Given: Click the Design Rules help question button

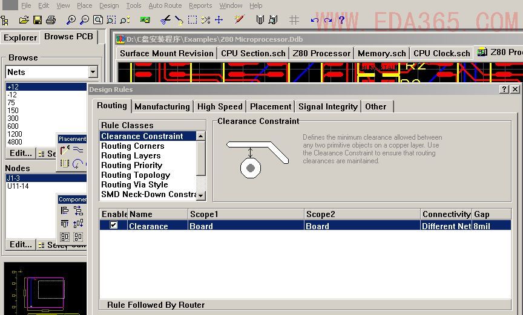Looking at the screenshot, I should pos(504,89).
